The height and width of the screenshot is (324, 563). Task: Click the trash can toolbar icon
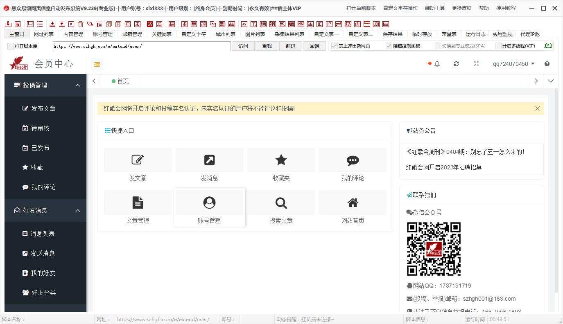point(81,24)
